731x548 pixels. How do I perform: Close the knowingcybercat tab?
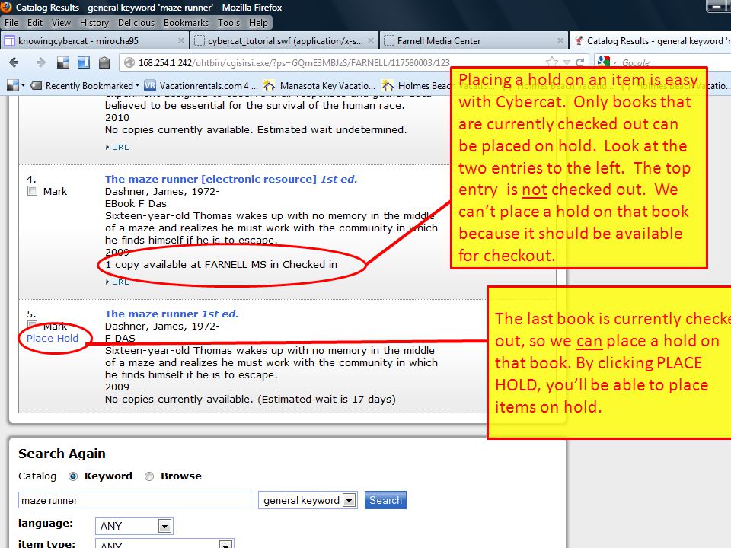click(181, 40)
